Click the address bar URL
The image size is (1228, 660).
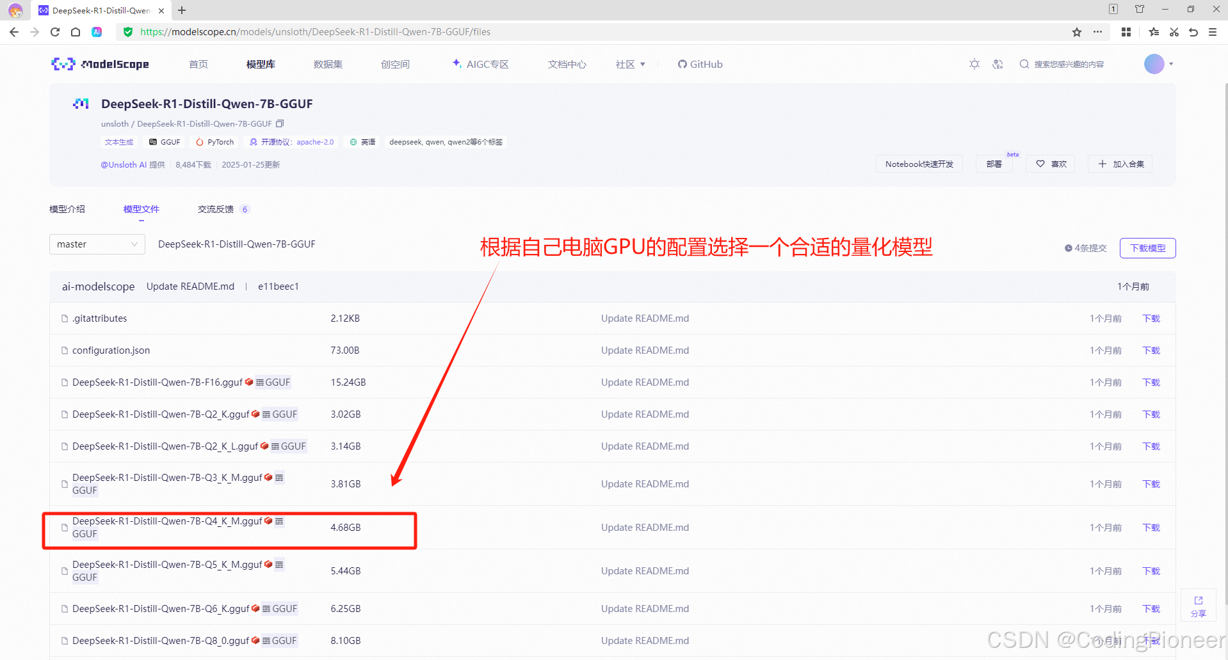(315, 32)
